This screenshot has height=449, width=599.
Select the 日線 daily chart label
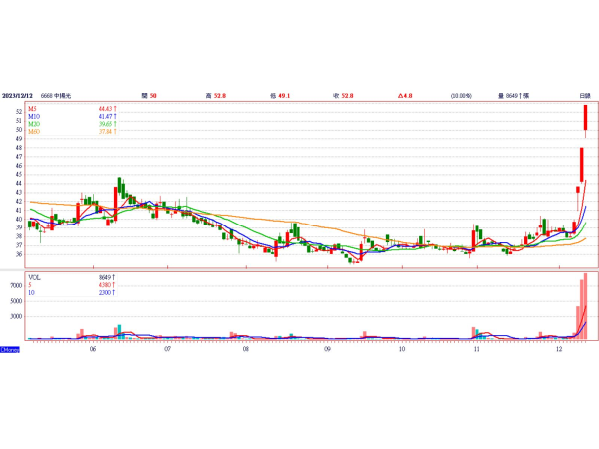coord(586,95)
